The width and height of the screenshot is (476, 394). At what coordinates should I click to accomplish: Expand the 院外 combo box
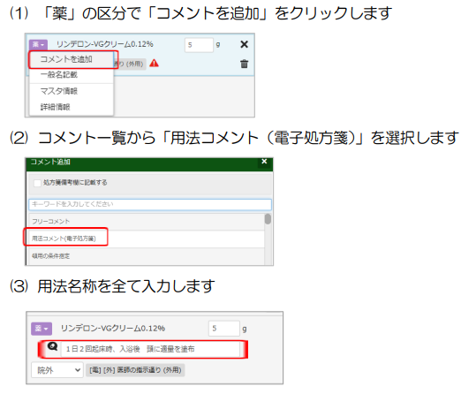pos(57,370)
